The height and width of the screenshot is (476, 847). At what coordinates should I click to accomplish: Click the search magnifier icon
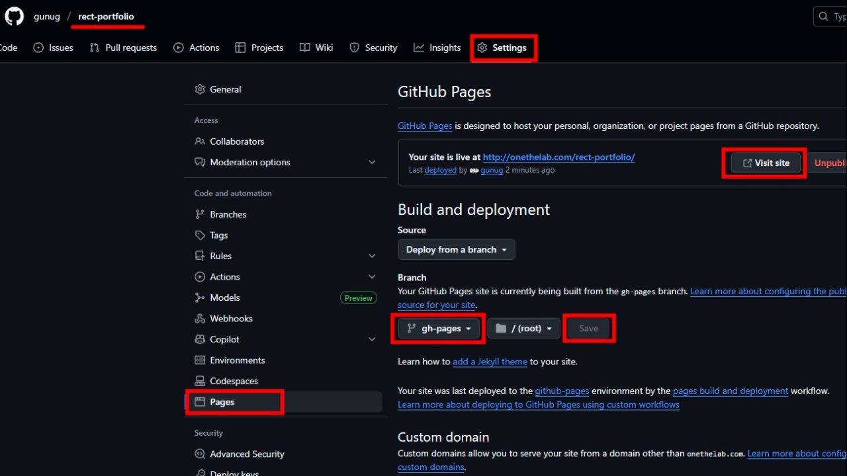(823, 17)
